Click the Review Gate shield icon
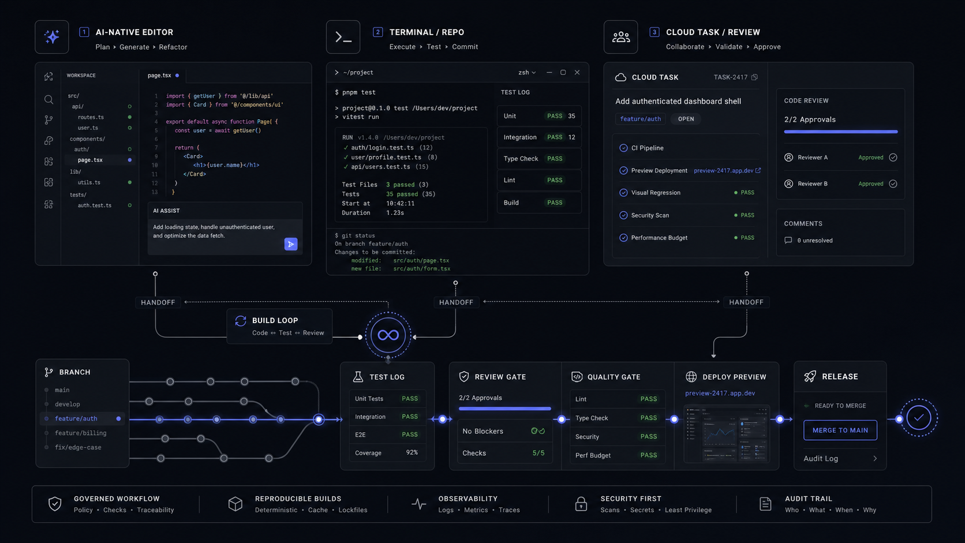The image size is (965, 543). click(463, 377)
